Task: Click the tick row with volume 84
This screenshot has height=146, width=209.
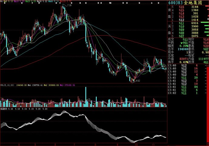Action: coord(187,87)
